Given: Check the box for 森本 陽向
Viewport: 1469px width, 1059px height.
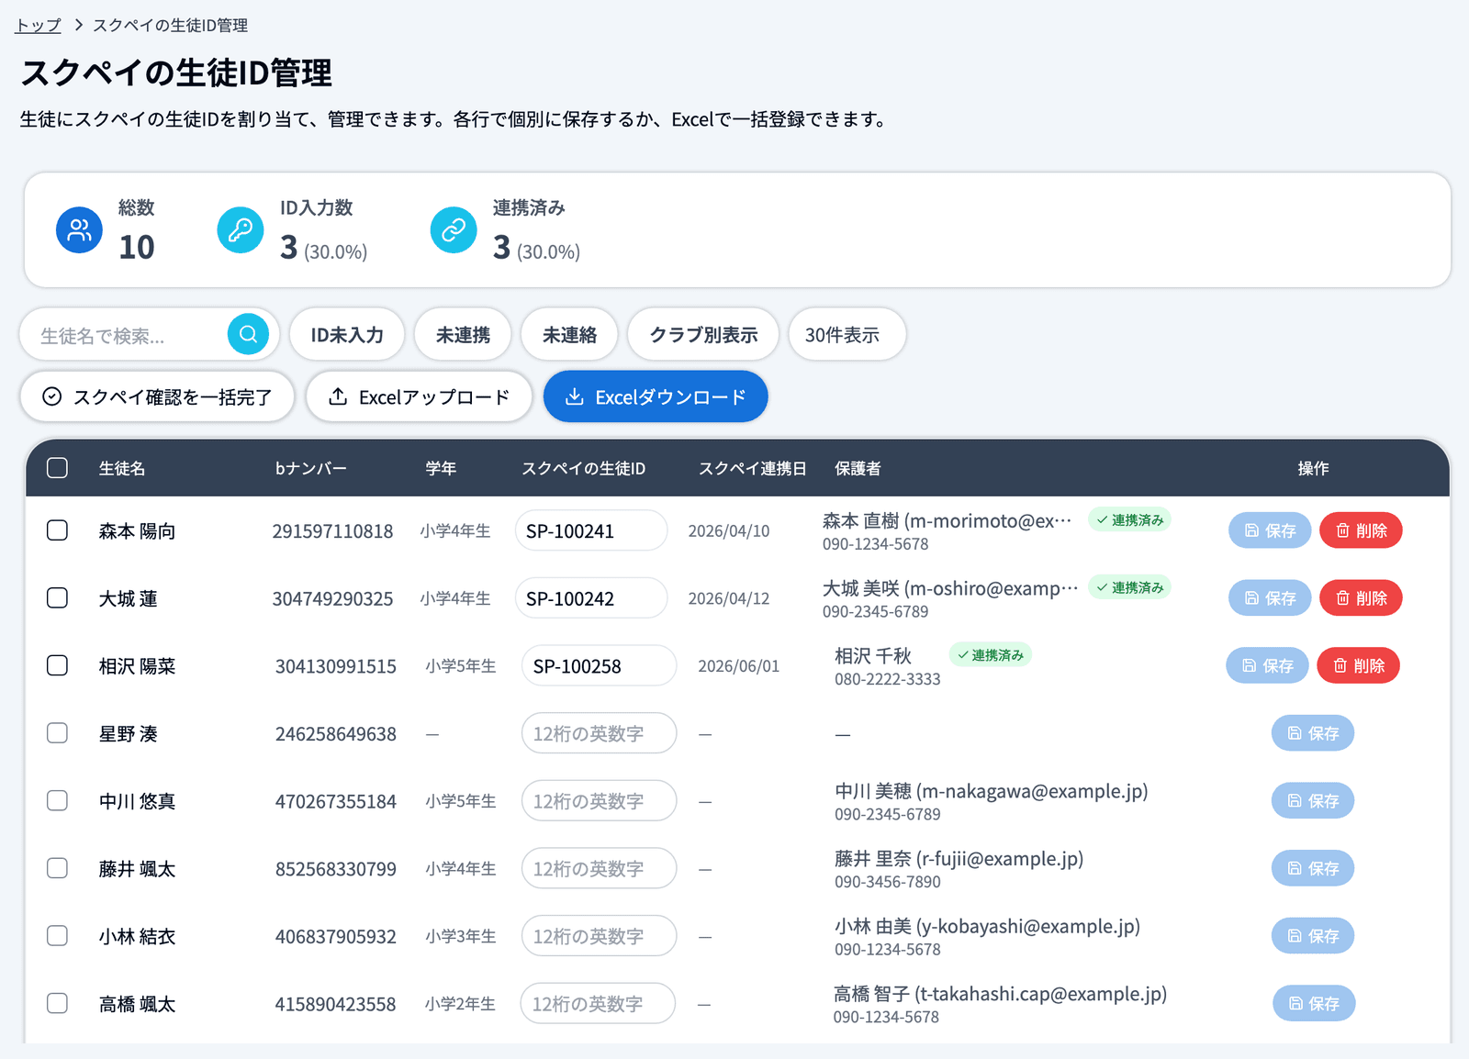Looking at the screenshot, I should 57,530.
